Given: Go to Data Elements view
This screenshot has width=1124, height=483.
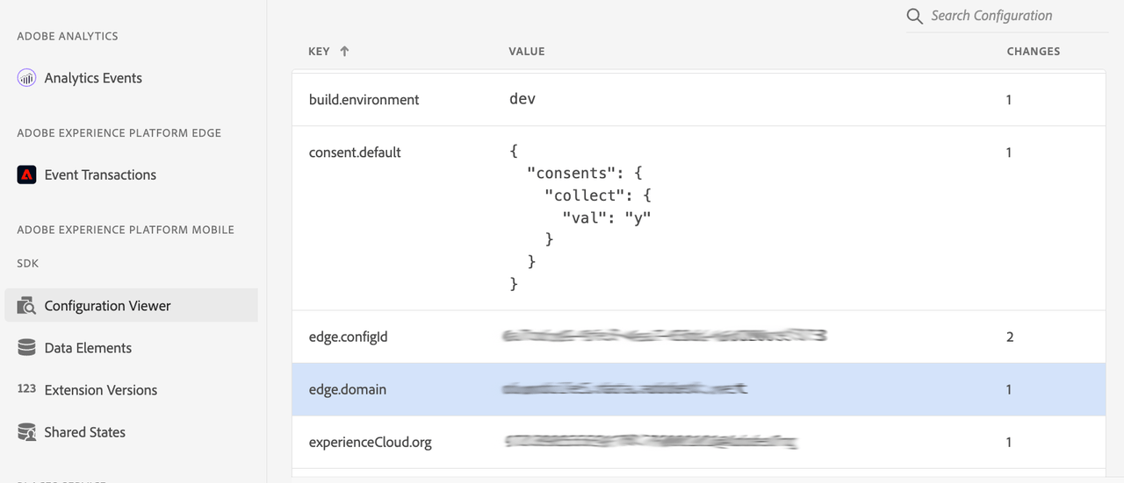Looking at the screenshot, I should pyautogui.click(x=88, y=348).
